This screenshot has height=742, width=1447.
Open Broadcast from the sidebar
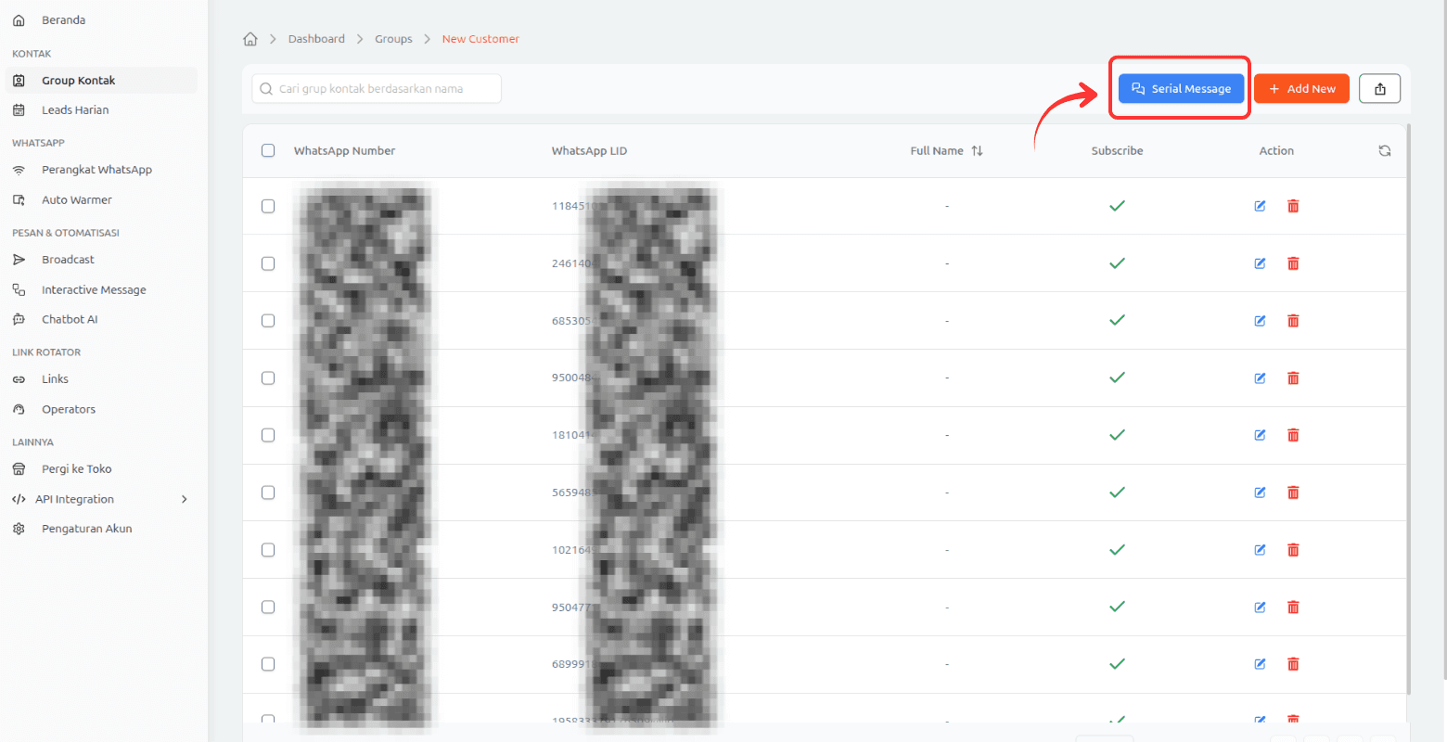(x=68, y=260)
